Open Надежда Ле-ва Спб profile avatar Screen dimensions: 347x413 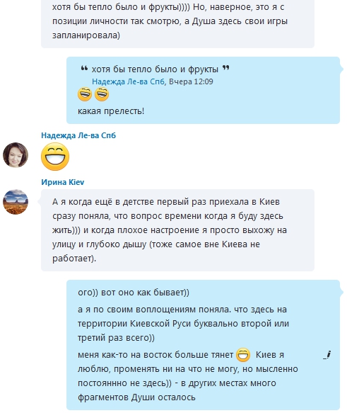coord(16,155)
